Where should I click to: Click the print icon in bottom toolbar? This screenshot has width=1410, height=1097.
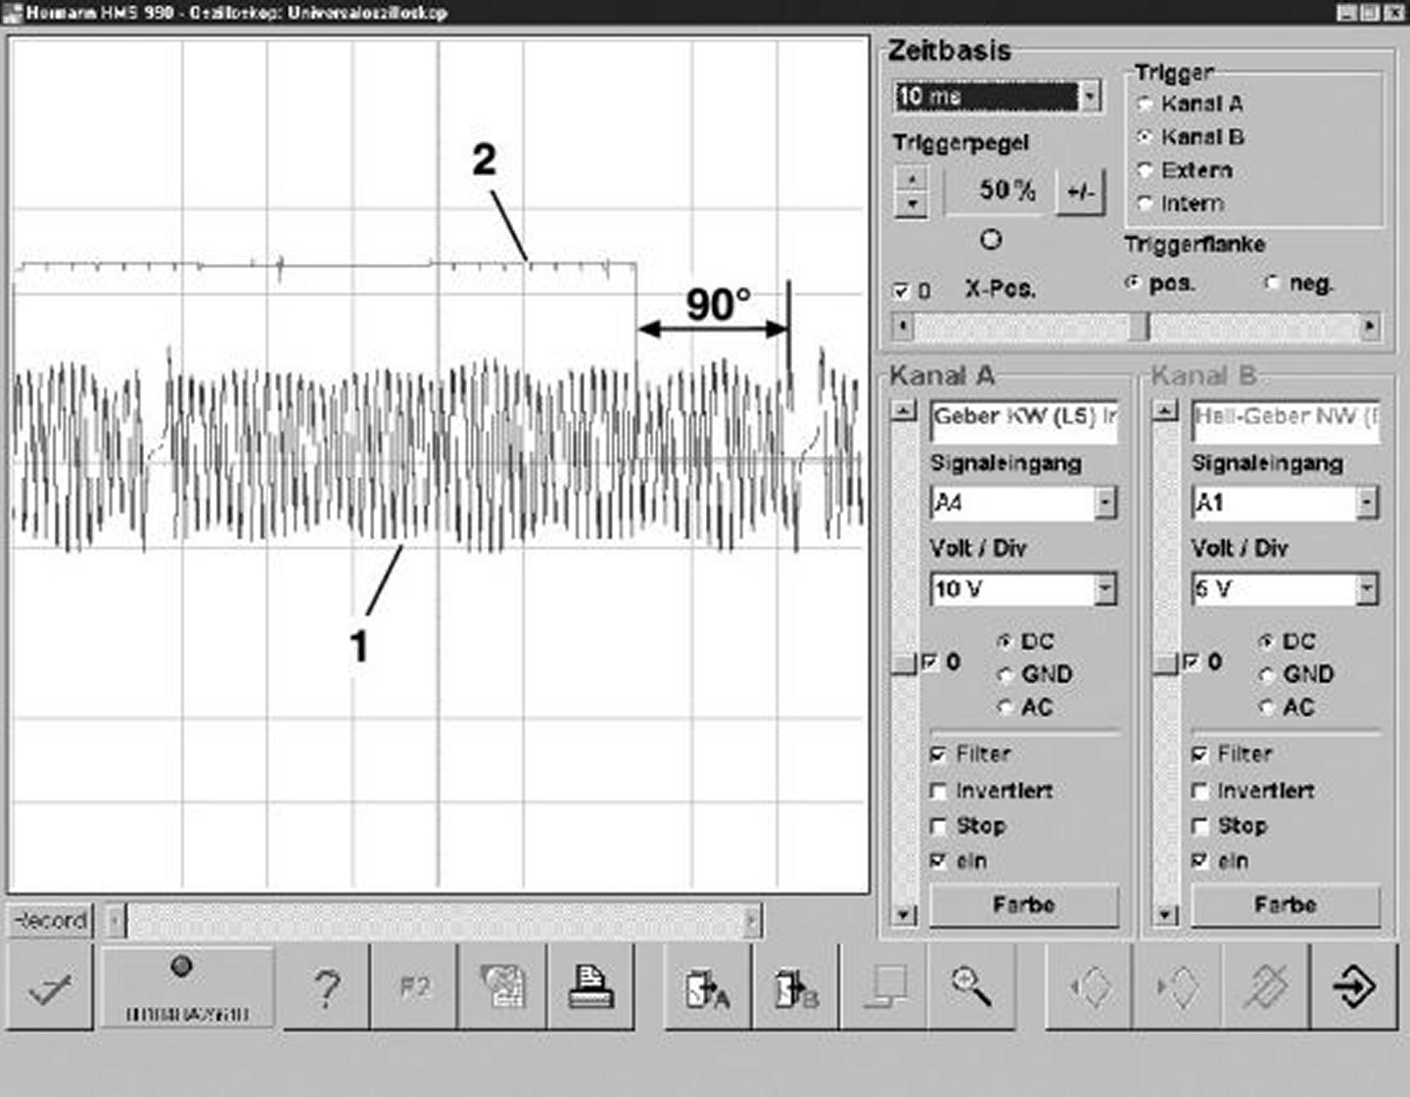pos(590,987)
